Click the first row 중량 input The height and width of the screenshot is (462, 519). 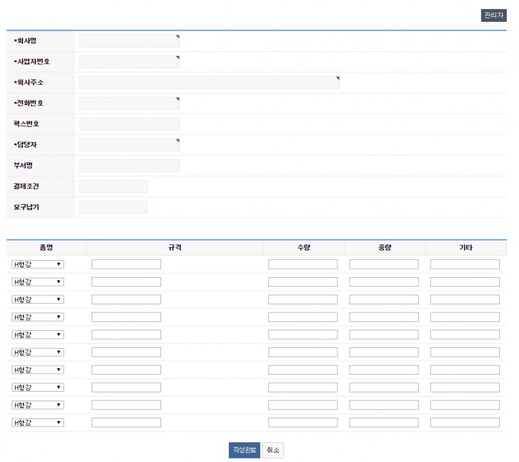pos(384,264)
